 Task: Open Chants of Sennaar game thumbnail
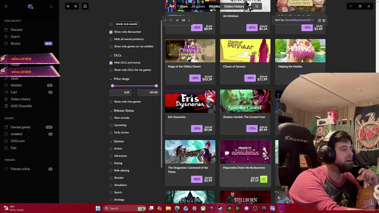pyautogui.click(x=245, y=51)
